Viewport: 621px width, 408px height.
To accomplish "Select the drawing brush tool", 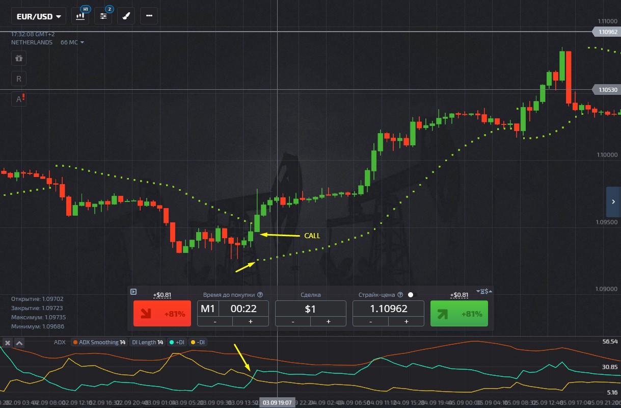I will pos(126,16).
